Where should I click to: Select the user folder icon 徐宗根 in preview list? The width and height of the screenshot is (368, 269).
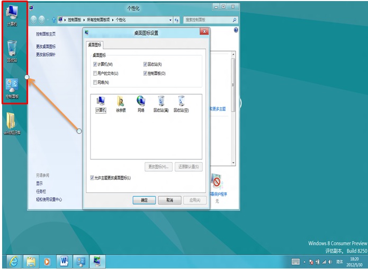pyautogui.click(x=121, y=104)
